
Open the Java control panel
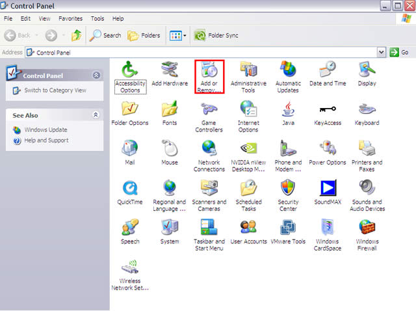pos(288,113)
